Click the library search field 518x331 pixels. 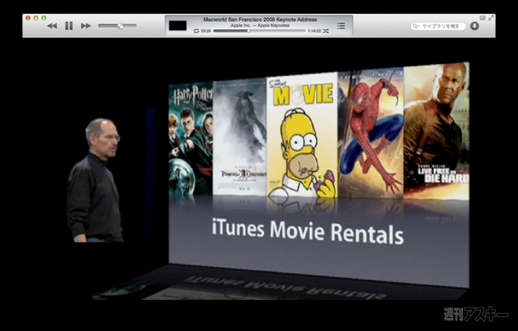point(438,26)
